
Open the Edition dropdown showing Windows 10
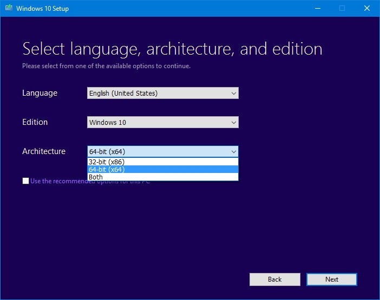tap(162, 122)
